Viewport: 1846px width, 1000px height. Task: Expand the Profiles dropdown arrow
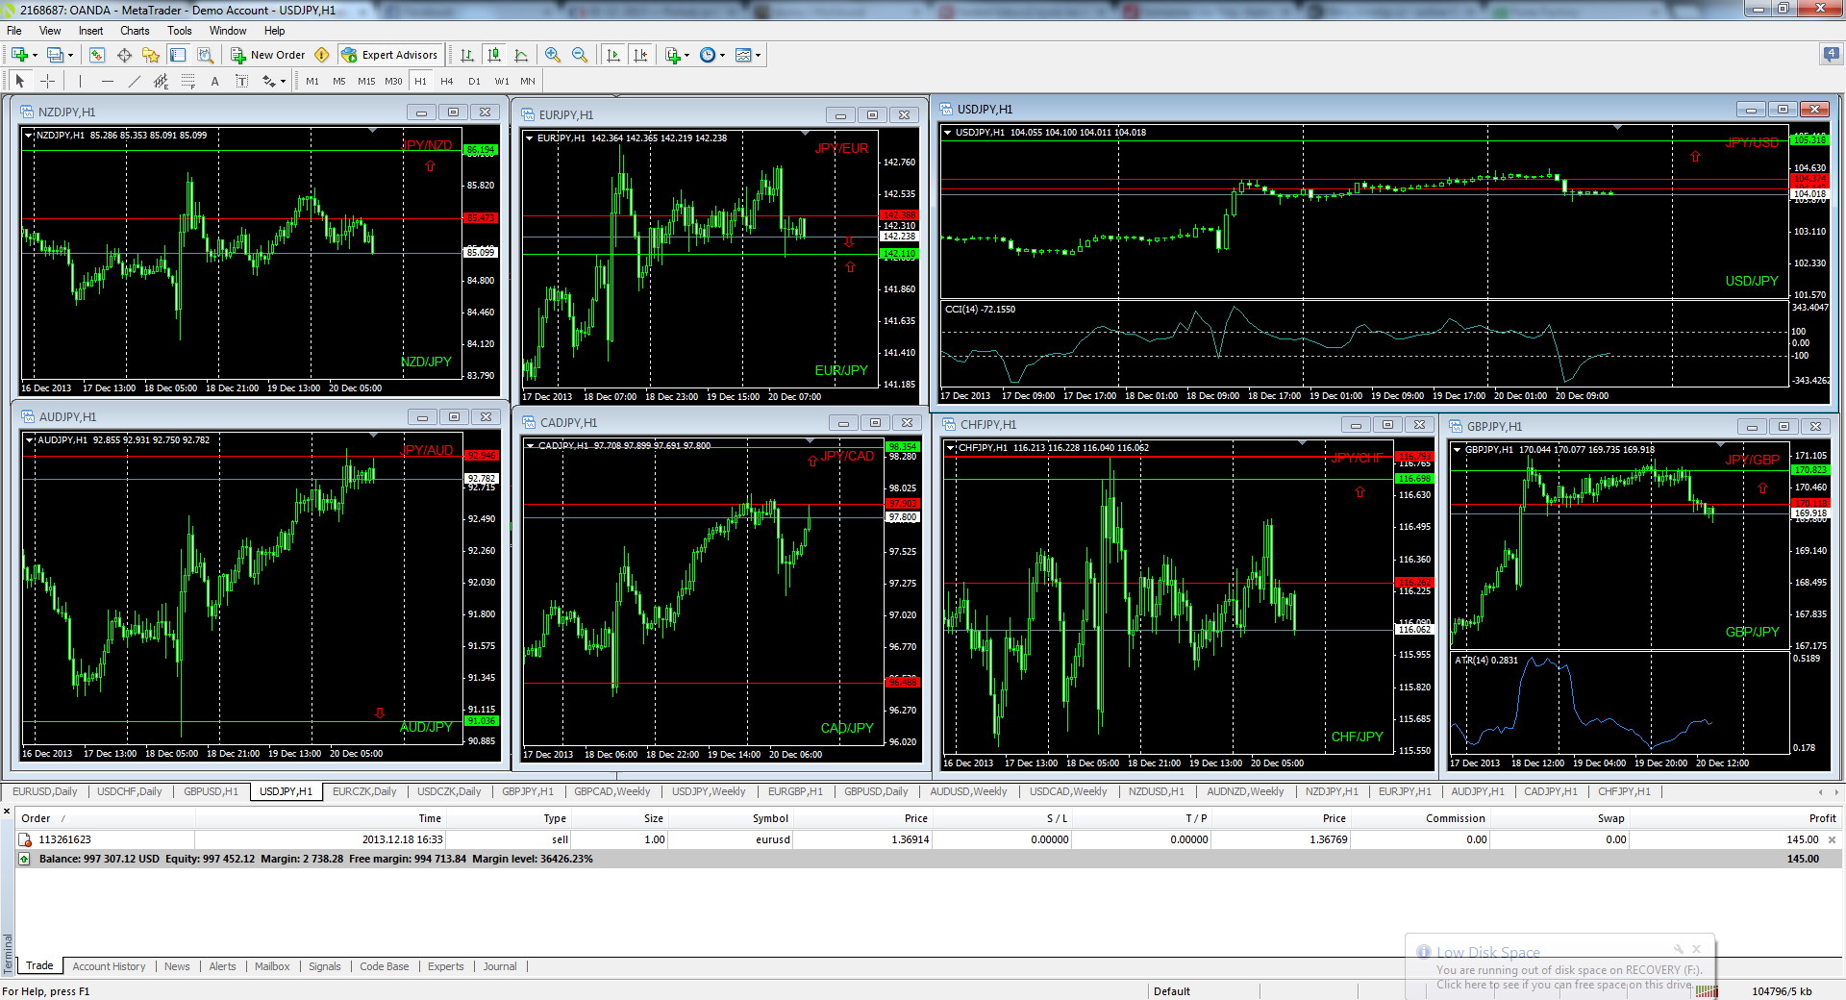click(70, 55)
